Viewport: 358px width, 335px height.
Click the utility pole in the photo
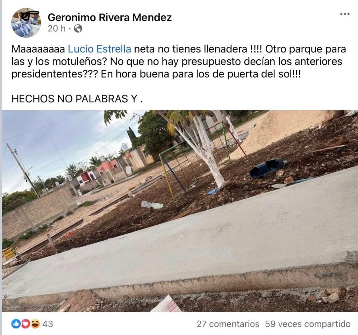coord(23,170)
